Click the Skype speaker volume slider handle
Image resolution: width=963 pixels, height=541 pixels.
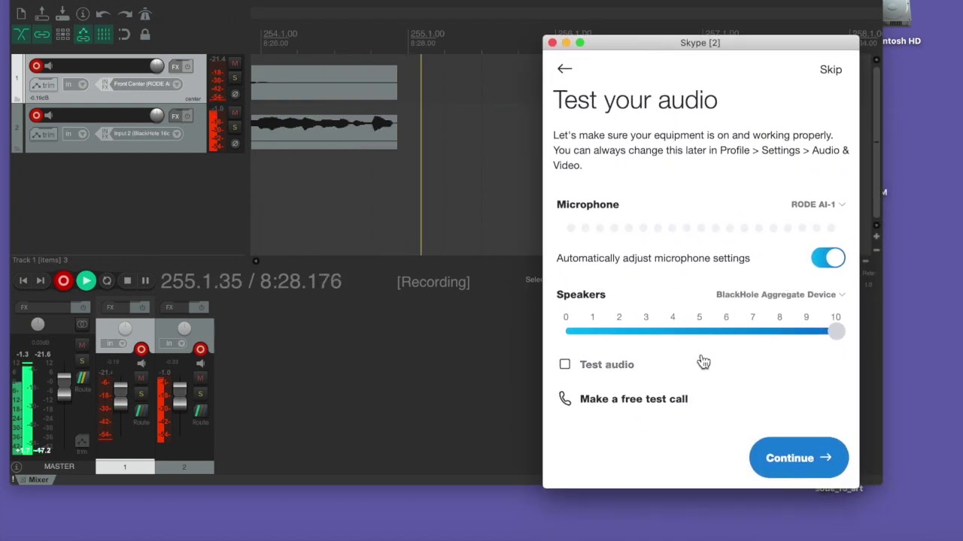click(x=837, y=332)
